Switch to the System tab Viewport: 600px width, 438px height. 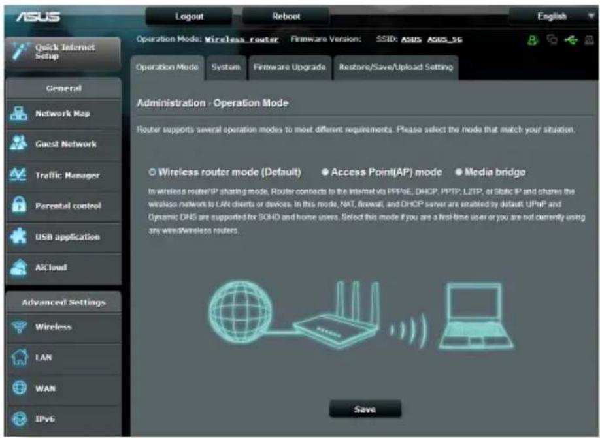pyautogui.click(x=225, y=67)
